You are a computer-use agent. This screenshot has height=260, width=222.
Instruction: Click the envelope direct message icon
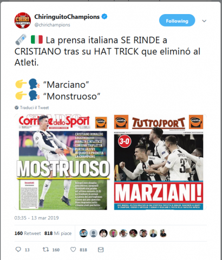101,250
